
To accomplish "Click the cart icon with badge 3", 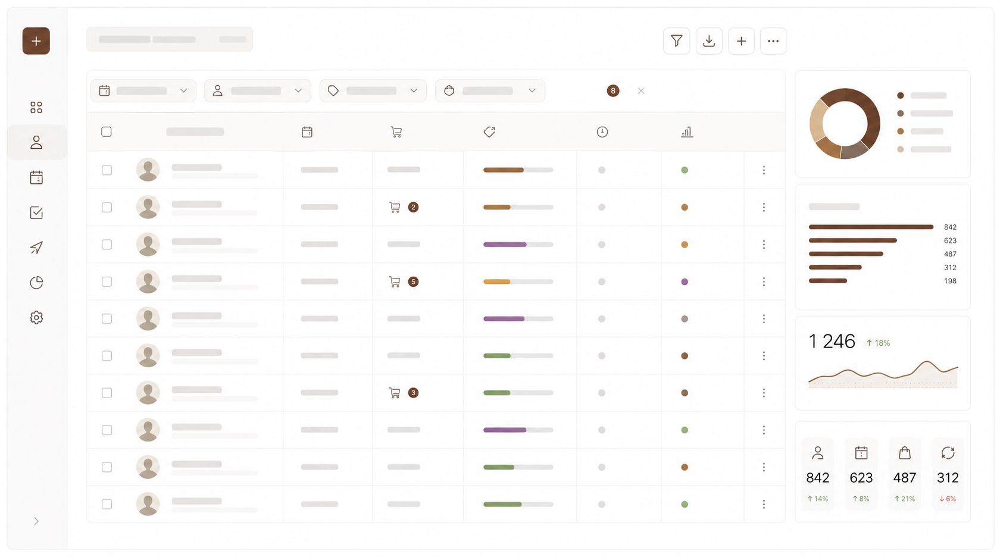I will click(395, 393).
